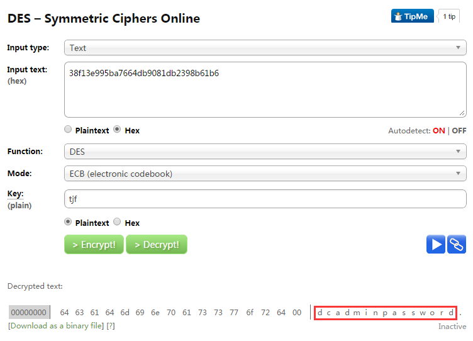
Task: Focus the Key input field
Action: point(265,199)
